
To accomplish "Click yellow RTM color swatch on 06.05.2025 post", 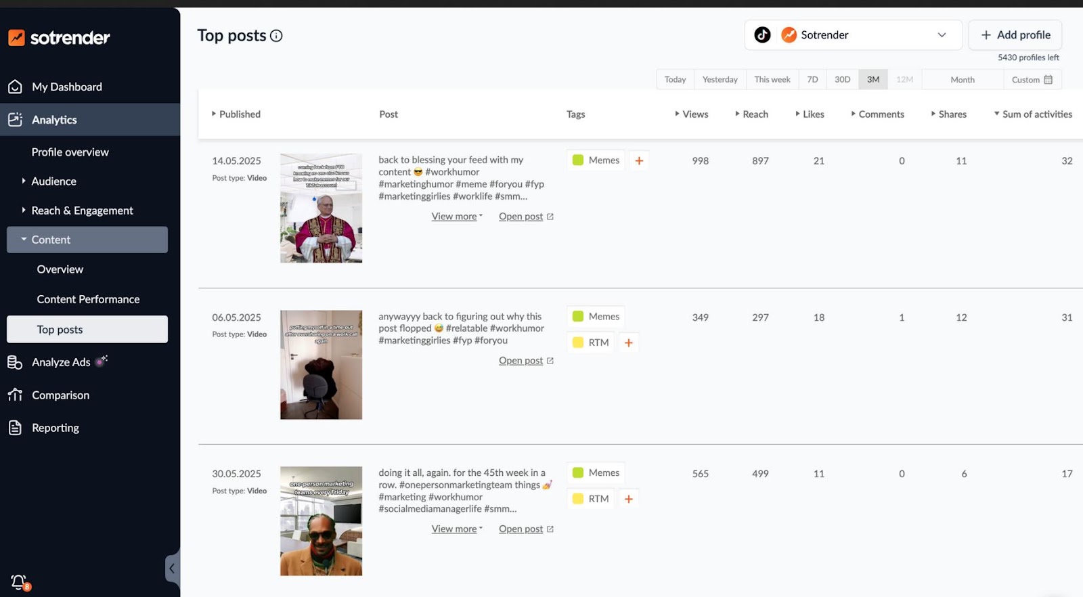I will (x=578, y=342).
